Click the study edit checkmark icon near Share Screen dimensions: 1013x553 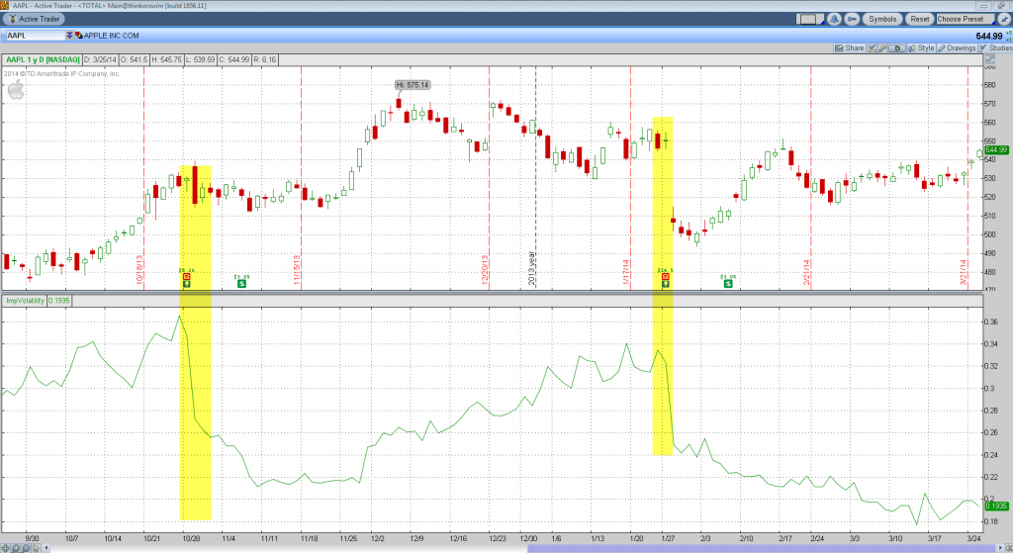tap(873, 47)
